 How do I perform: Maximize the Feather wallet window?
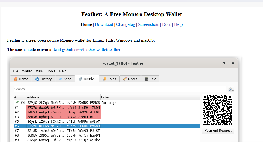click(224, 63)
